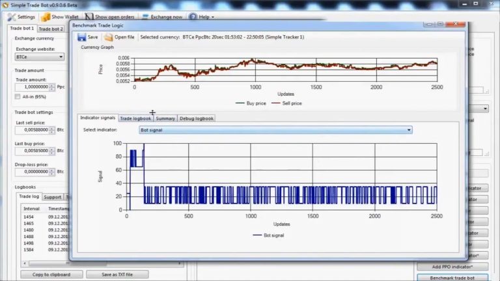
Task: Click the trade log horizontal scrollbar
Action: tap(102, 263)
